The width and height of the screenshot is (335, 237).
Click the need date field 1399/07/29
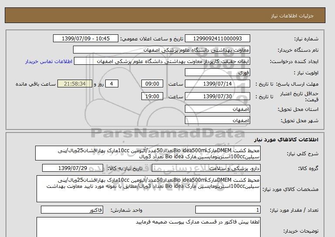(x=73, y=168)
